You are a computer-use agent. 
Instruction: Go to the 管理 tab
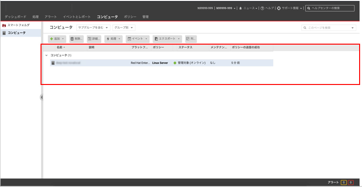[145, 17]
